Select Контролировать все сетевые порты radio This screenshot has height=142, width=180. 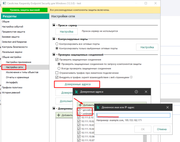point(57,44)
